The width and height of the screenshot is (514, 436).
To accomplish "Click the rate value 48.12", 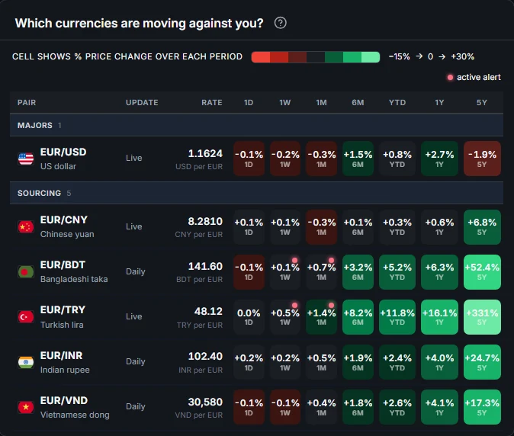I will click(208, 311).
